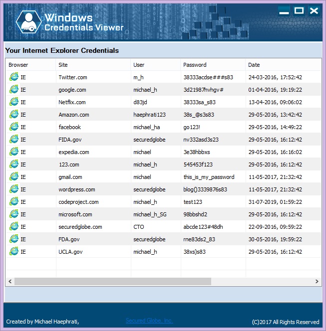Click the date 31-07-2019, 01:59:22
Screen dimensions: 326x331
[275, 202]
